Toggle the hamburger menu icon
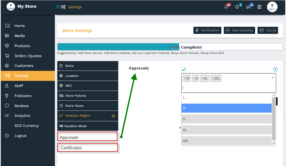The height and width of the screenshot is (166, 286). point(58,7)
